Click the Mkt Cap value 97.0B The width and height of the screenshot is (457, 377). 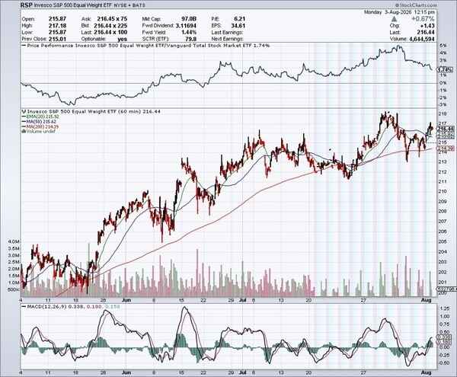189,19
